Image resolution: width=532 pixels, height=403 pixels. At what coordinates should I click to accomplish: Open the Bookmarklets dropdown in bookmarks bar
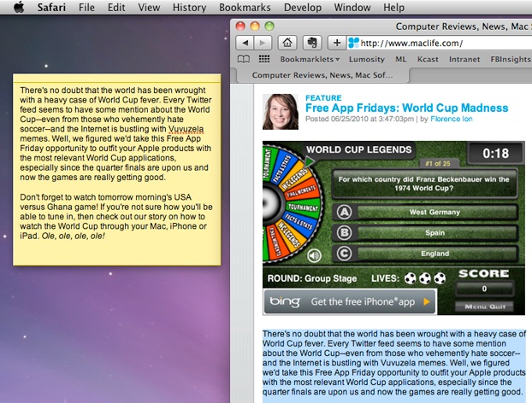pyautogui.click(x=310, y=59)
